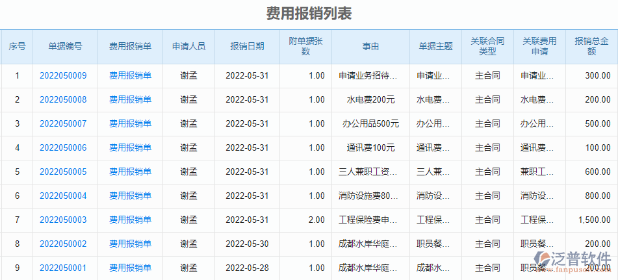Select the 申请人员 column header

point(188,47)
